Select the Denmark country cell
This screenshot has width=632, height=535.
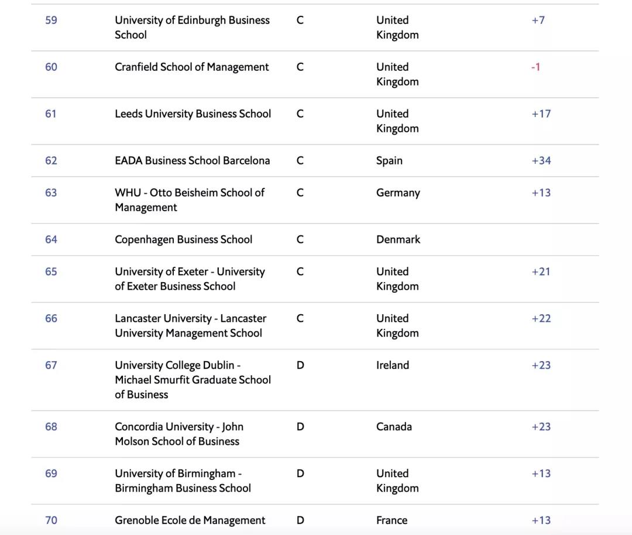click(398, 239)
